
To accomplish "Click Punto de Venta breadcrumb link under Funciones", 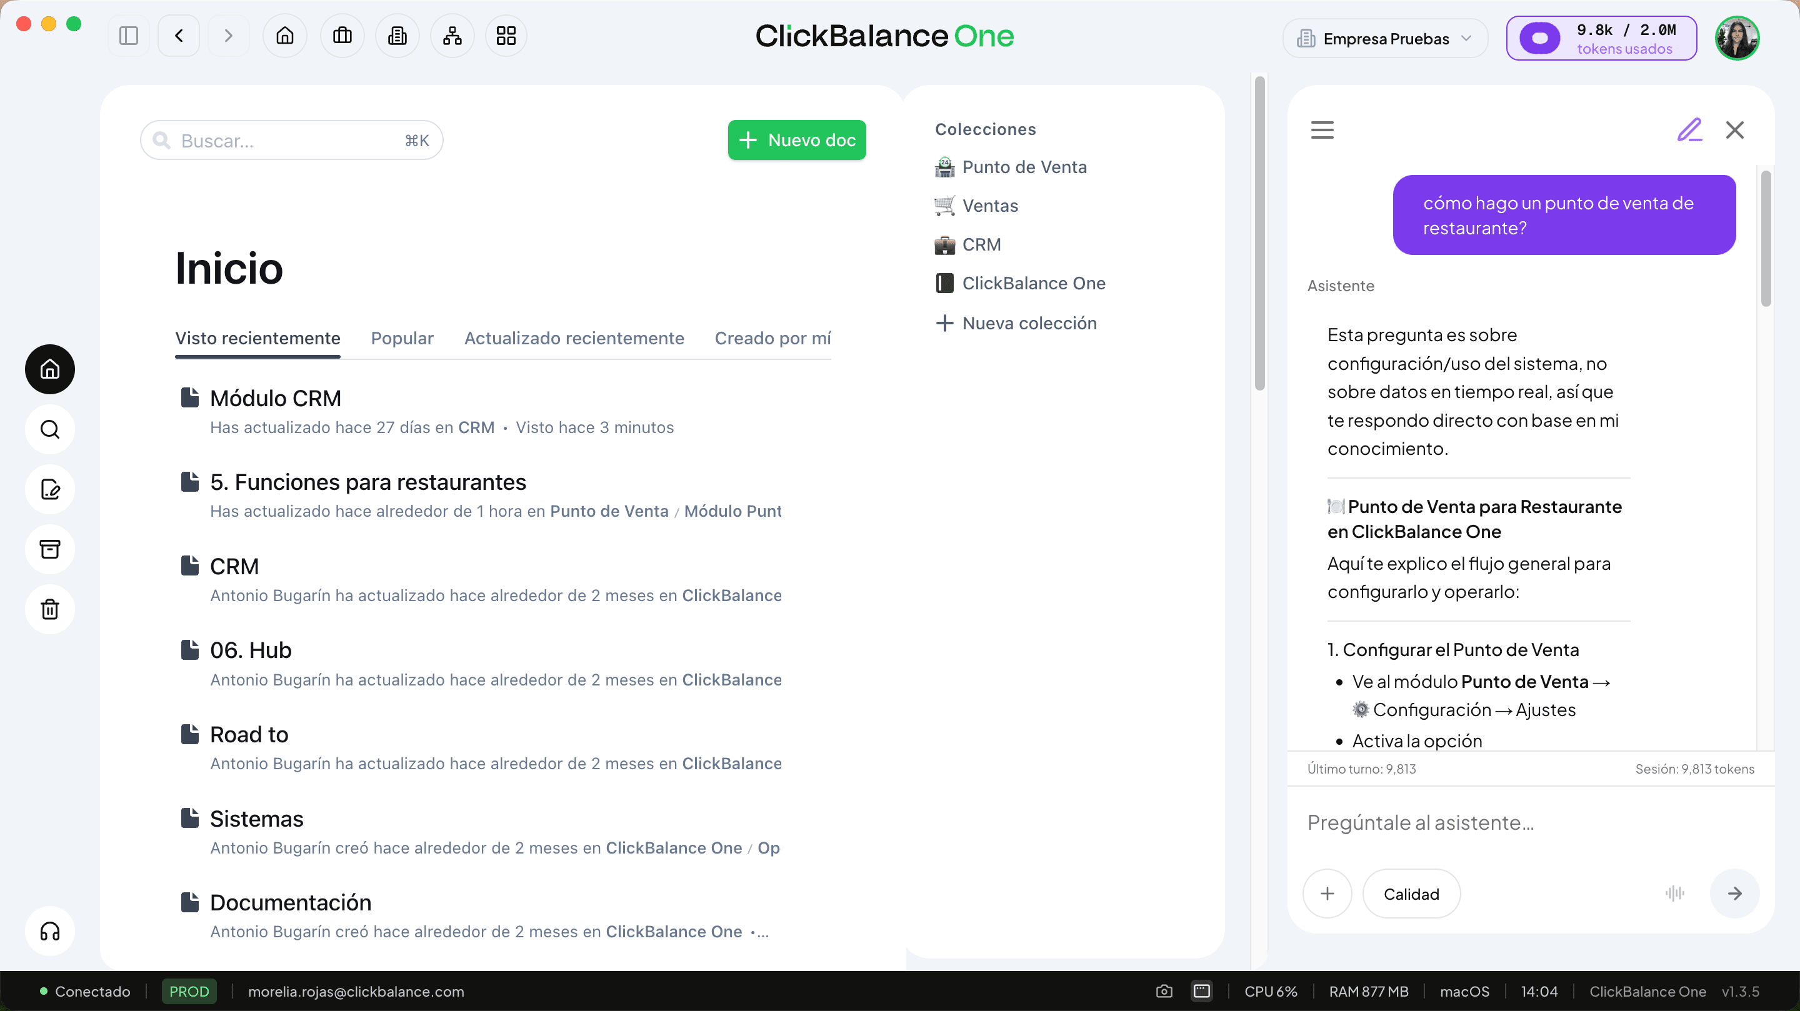I will (609, 512).
